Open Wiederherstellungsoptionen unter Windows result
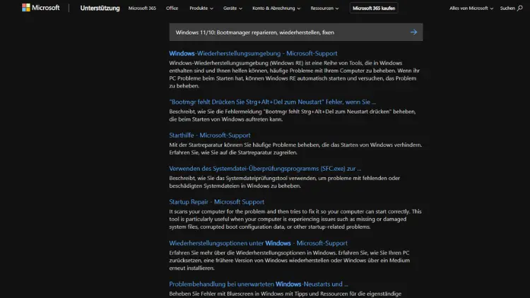530x298 pixels. (x=258, y=243)
